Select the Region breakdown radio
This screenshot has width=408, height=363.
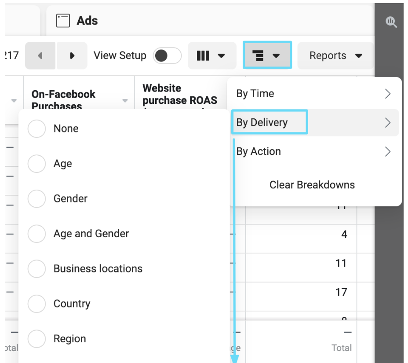click(x=36, y=339)
